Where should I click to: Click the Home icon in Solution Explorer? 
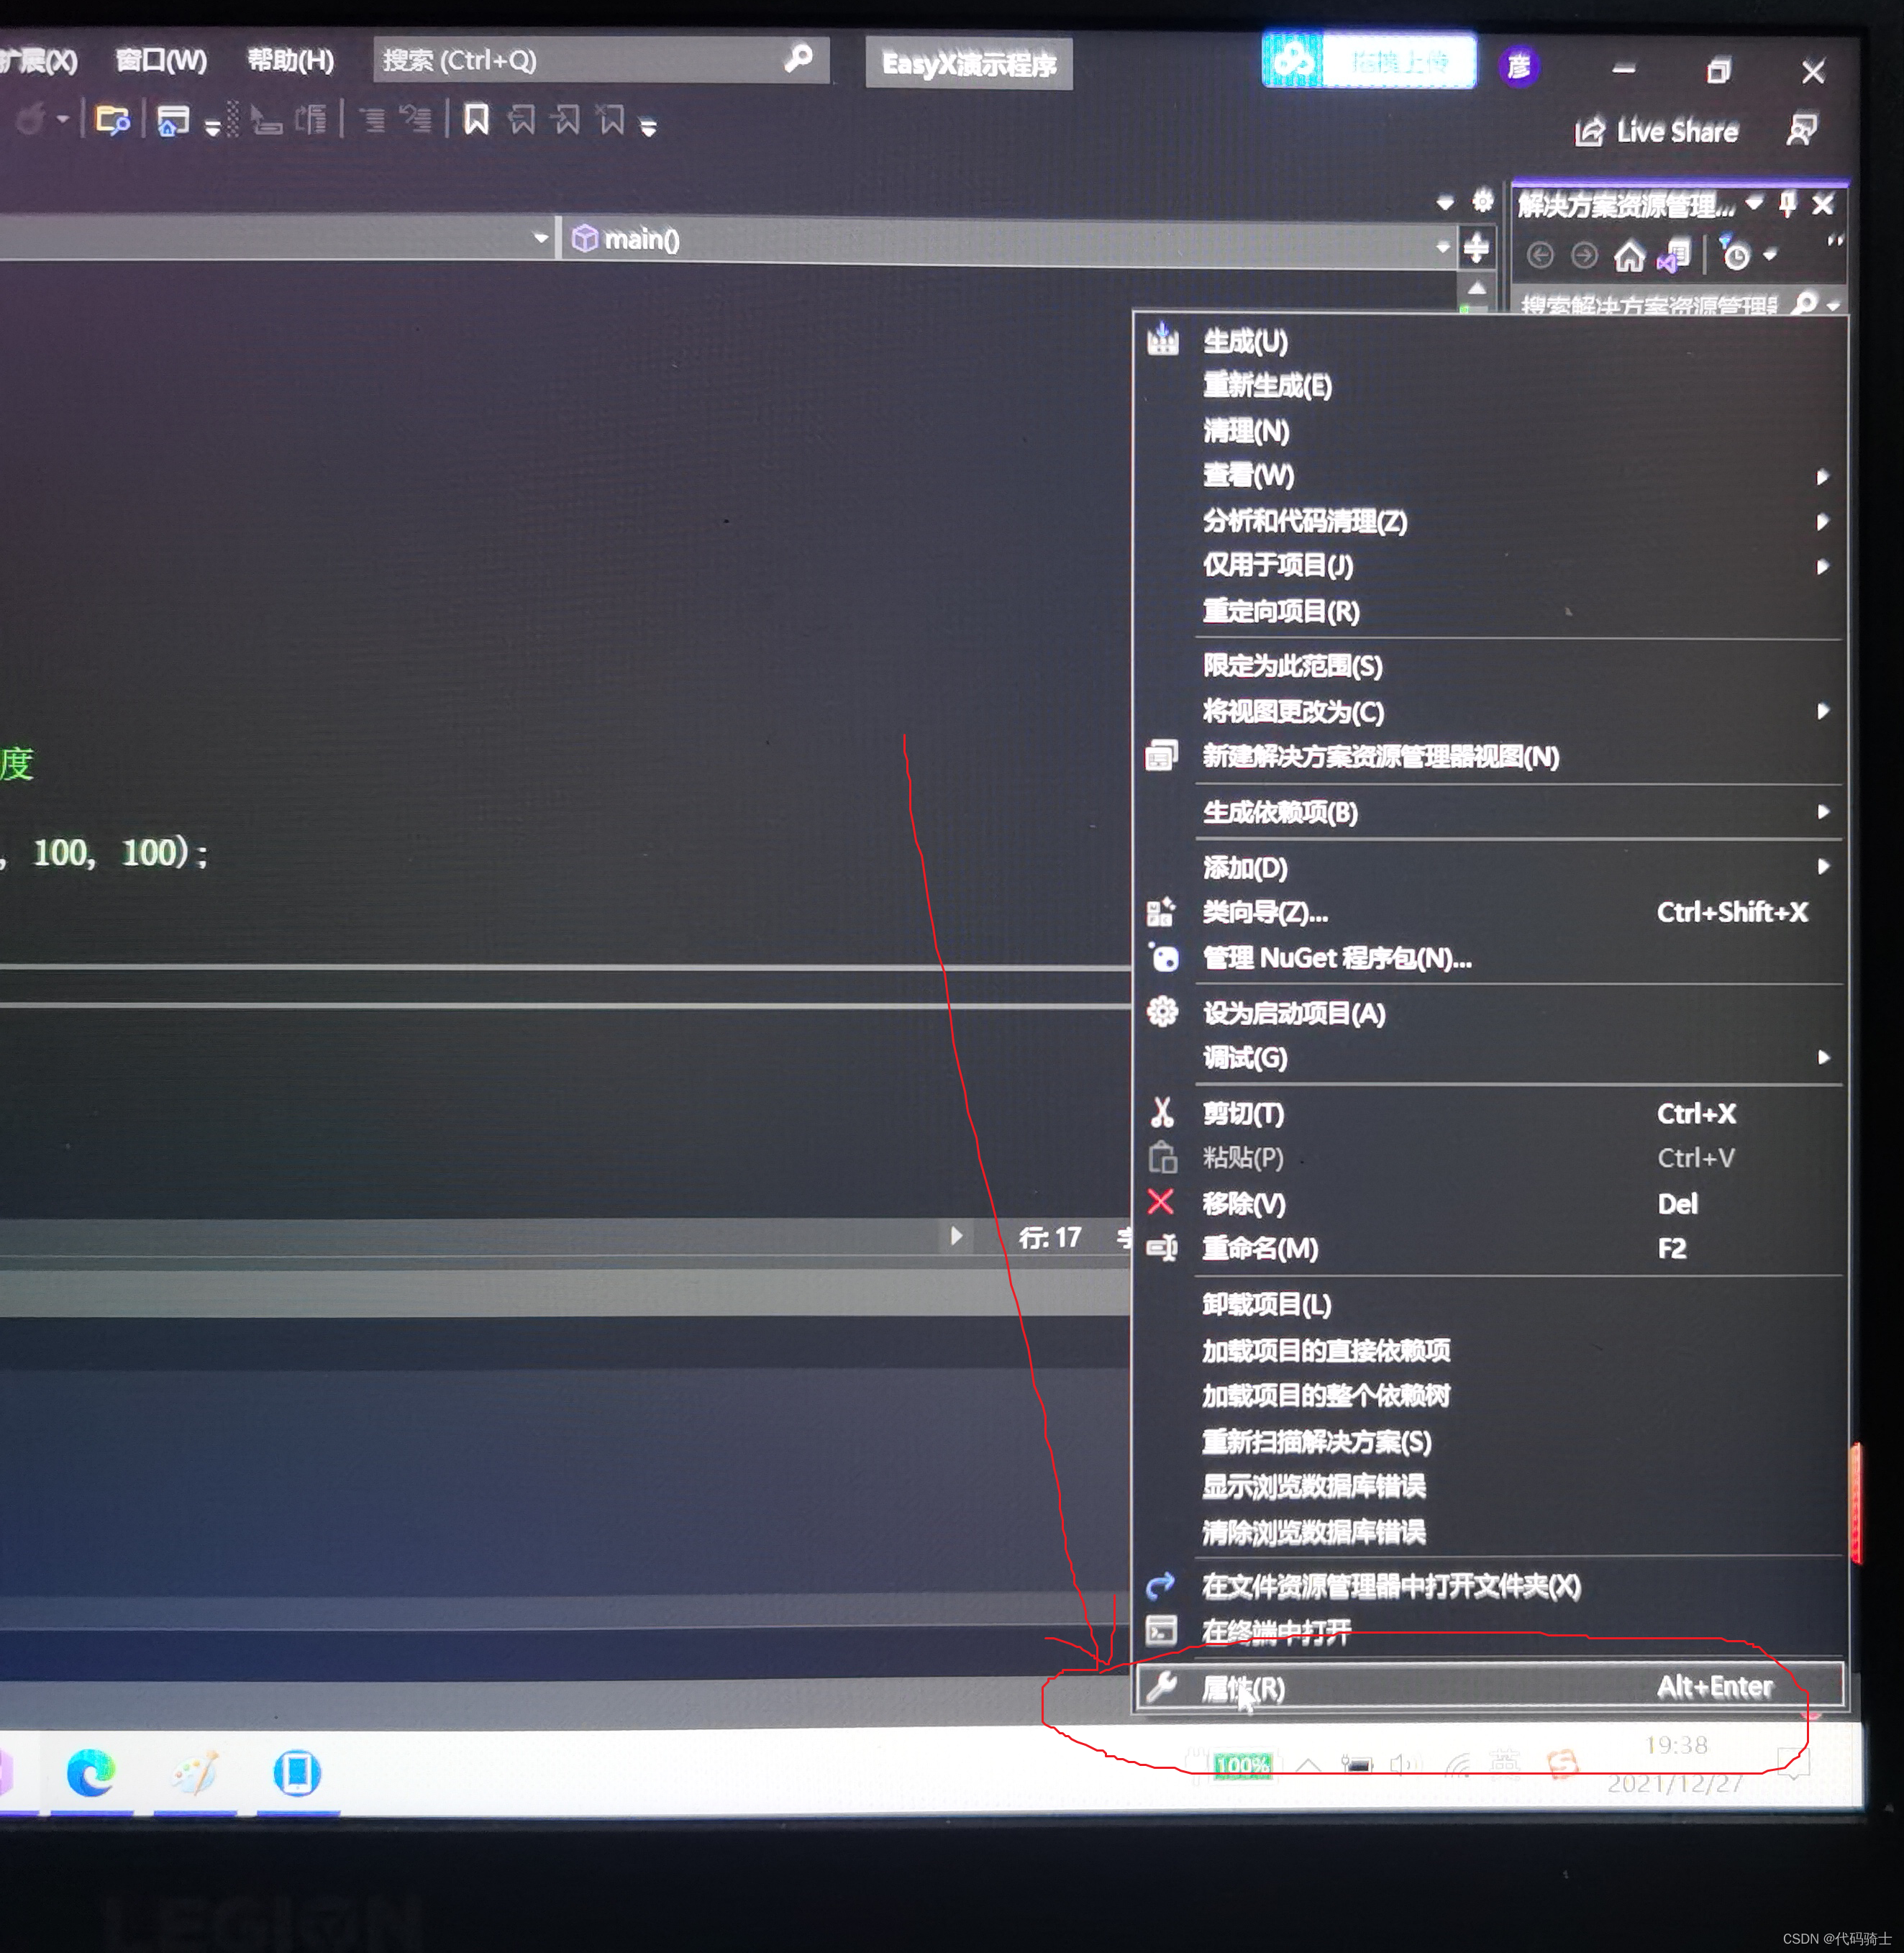point(1629,257)
